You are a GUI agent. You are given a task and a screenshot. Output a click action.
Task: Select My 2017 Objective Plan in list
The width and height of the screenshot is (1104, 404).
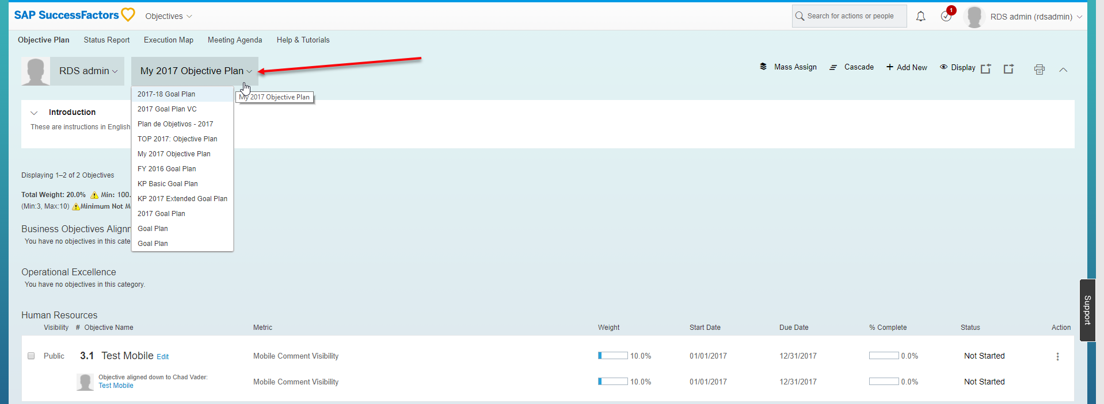pyautogui.click(x=182, y=154)
